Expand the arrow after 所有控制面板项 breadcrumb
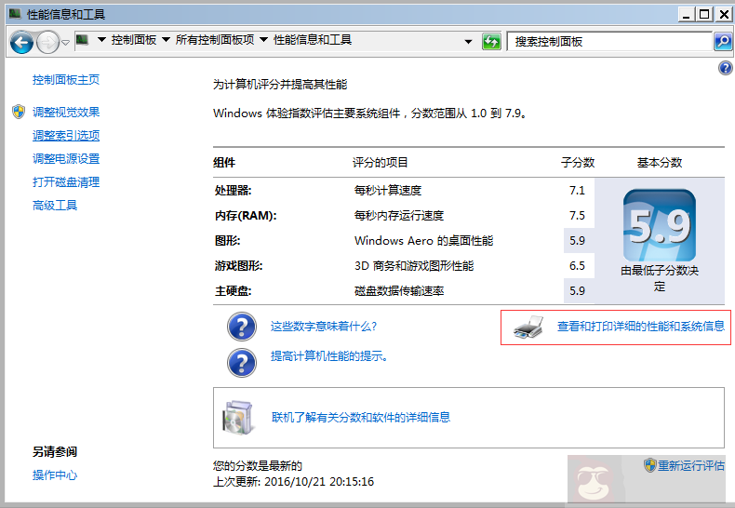Image resolution: width=735 pixels, height=508 pixels. (x=263, y=40)
